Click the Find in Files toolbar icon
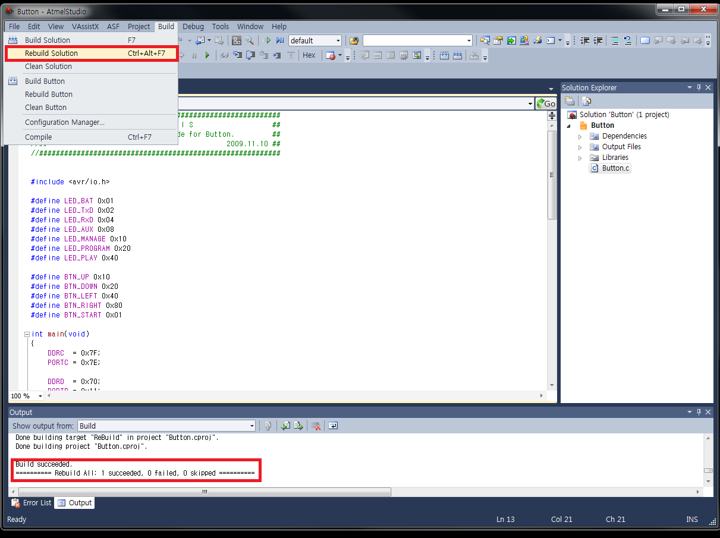The image size is (720, 538). (x=354, y=40)
